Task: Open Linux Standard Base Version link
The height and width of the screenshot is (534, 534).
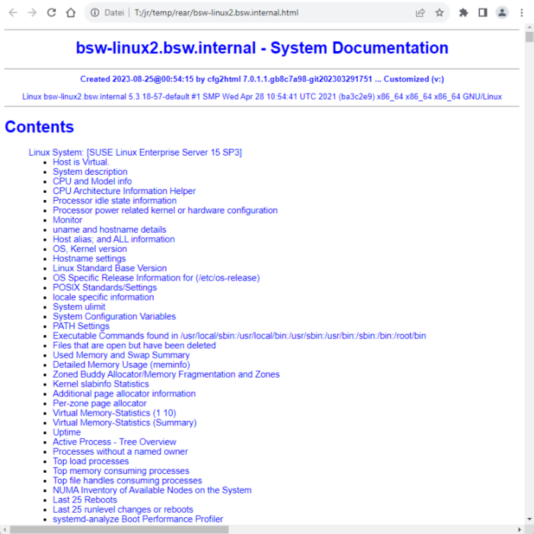Action: tap(110, 268)
